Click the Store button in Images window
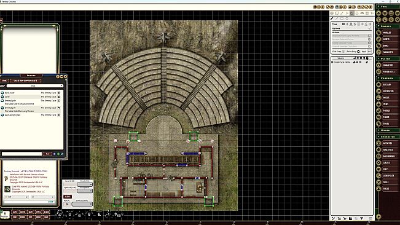 coord(4,81)
